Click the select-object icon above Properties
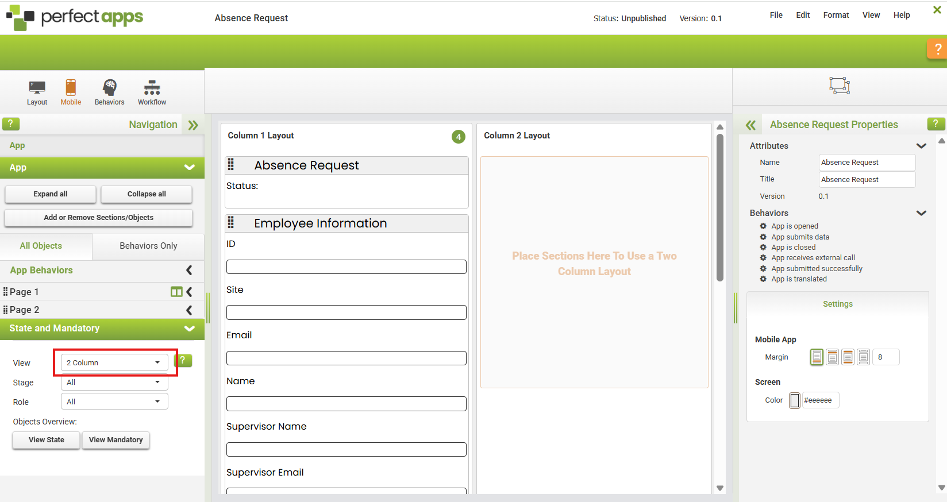 (x=839, y=86)
